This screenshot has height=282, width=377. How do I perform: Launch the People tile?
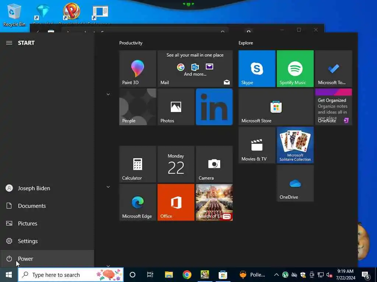[138, 107]
